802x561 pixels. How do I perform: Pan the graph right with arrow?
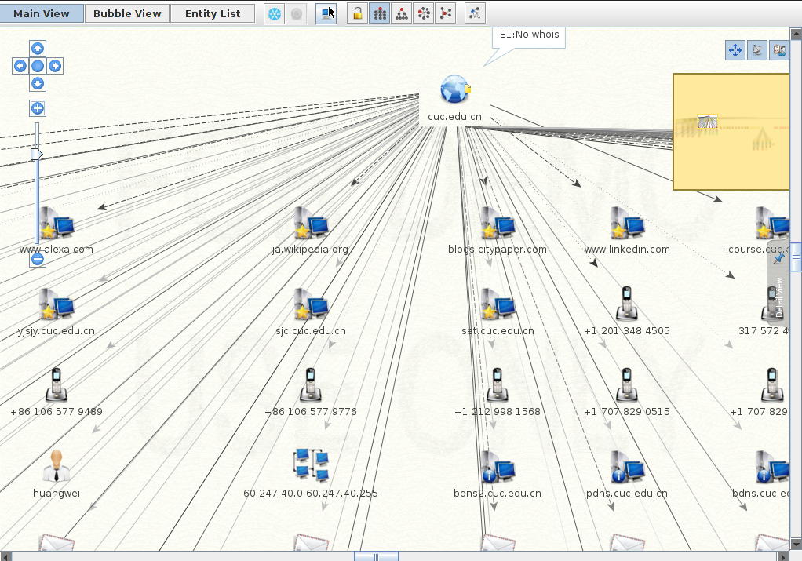tap(55, 66)
